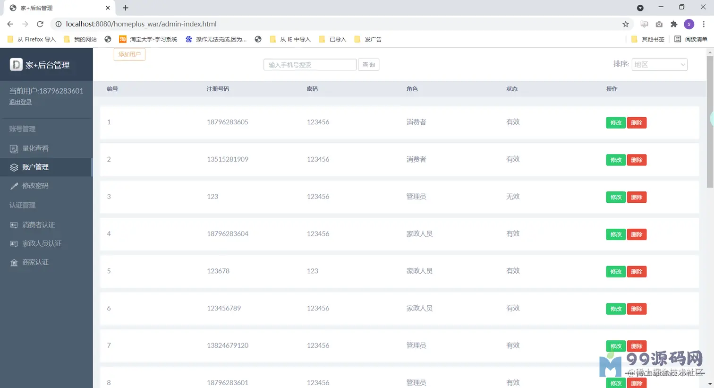Click the camera screenshot extension icon
The height and width of the screenshot is (388, 714).
[659, 24]
